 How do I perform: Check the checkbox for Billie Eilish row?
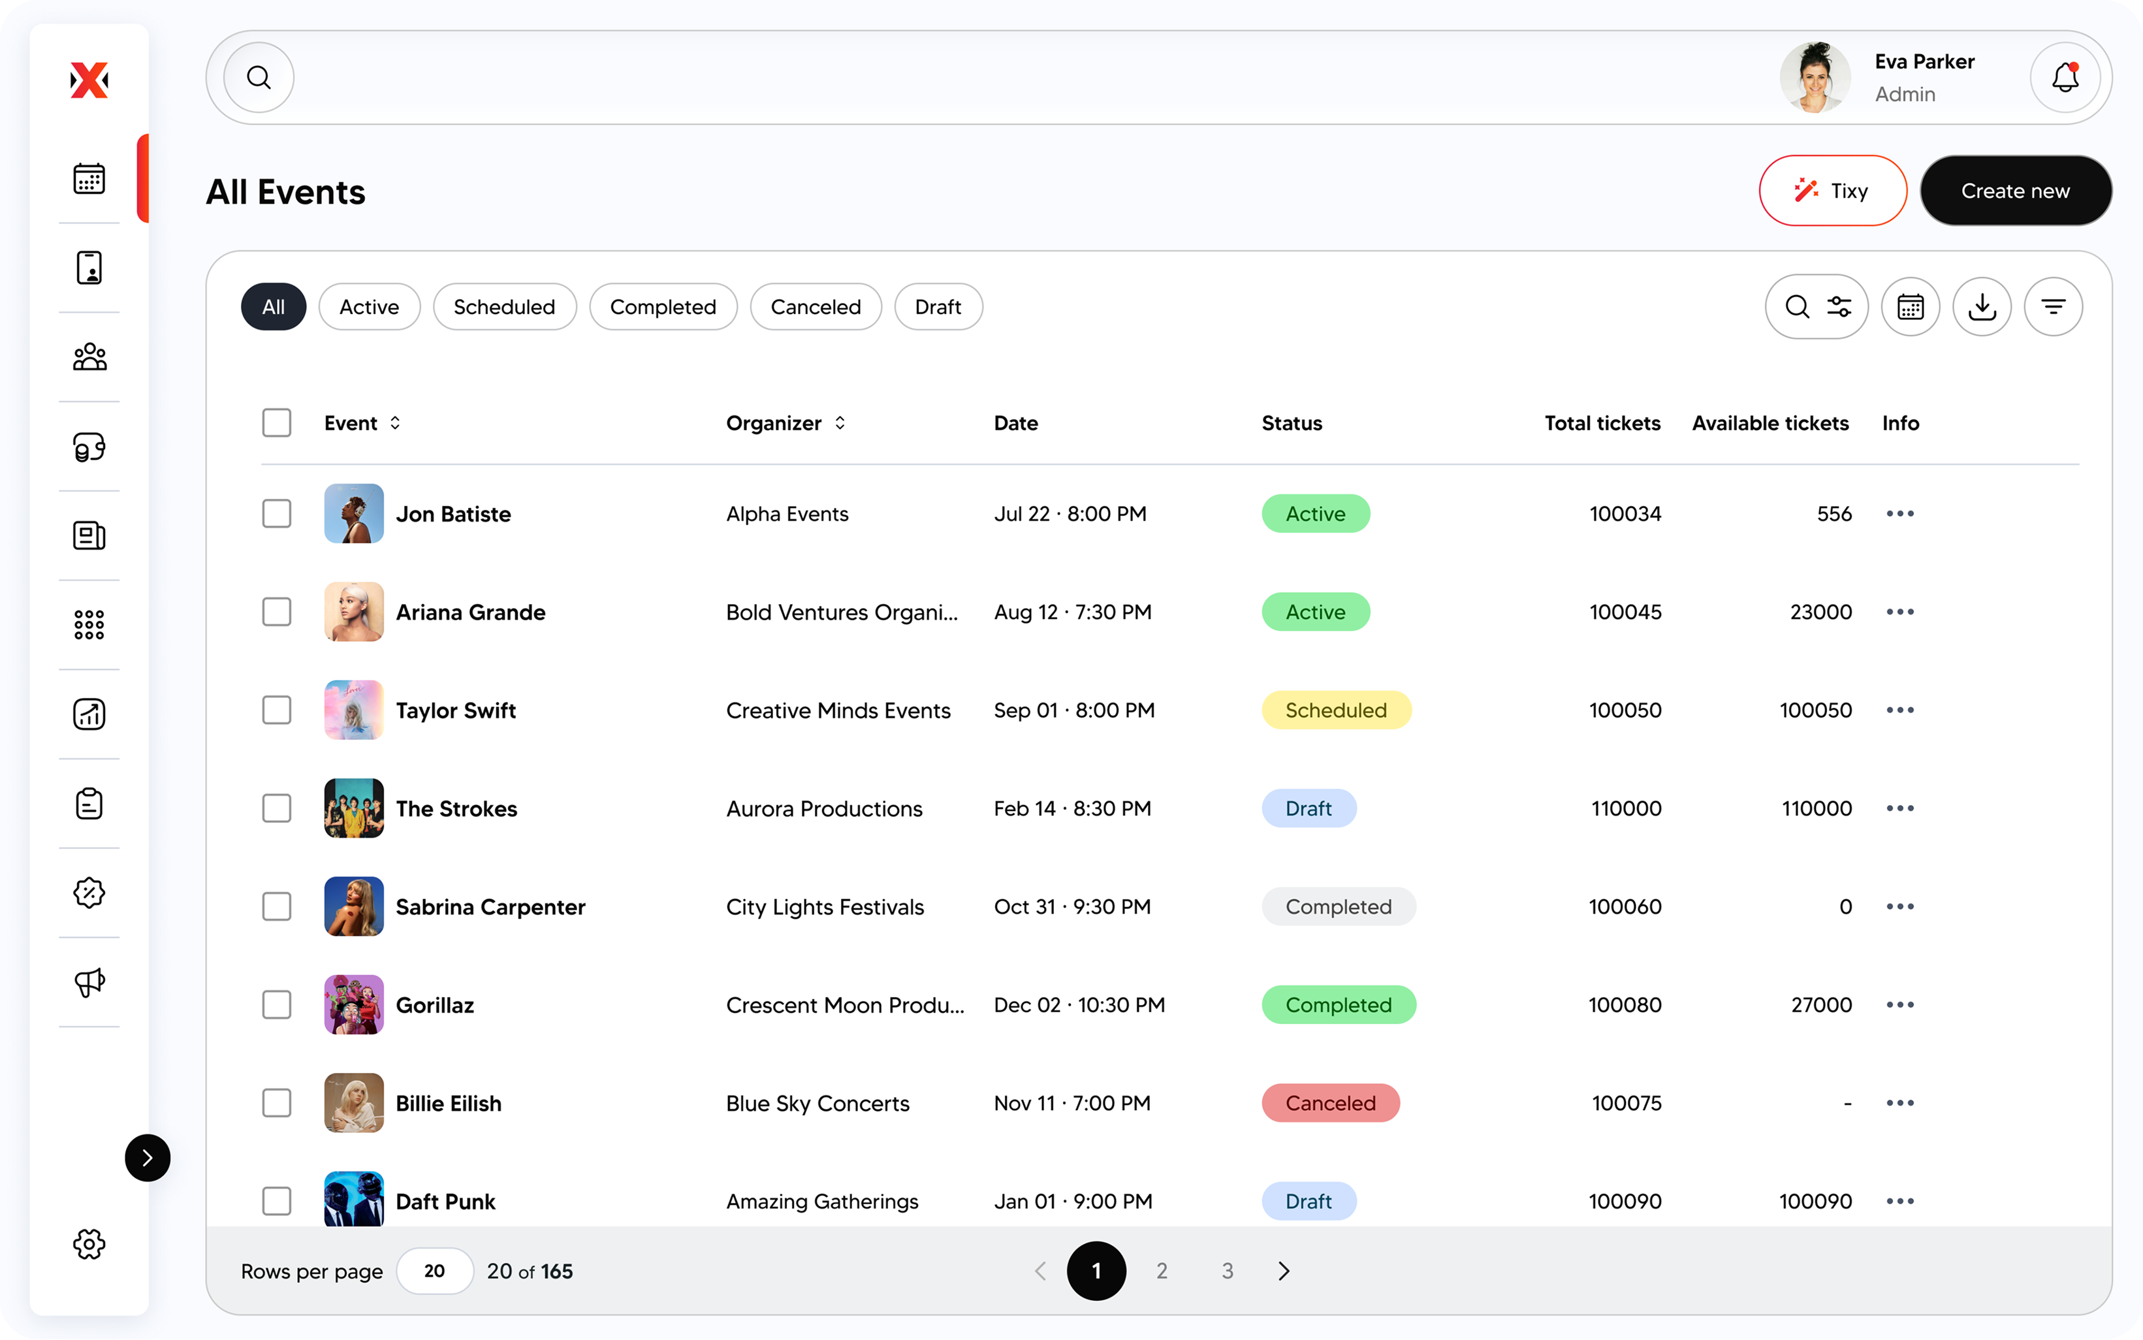point(276,1102)
